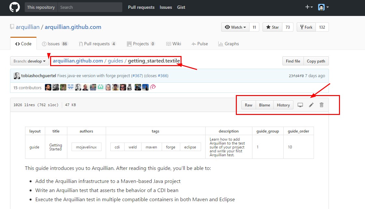
Task: Open commit hash 23fd4f0
Action: tap(296, 76)
